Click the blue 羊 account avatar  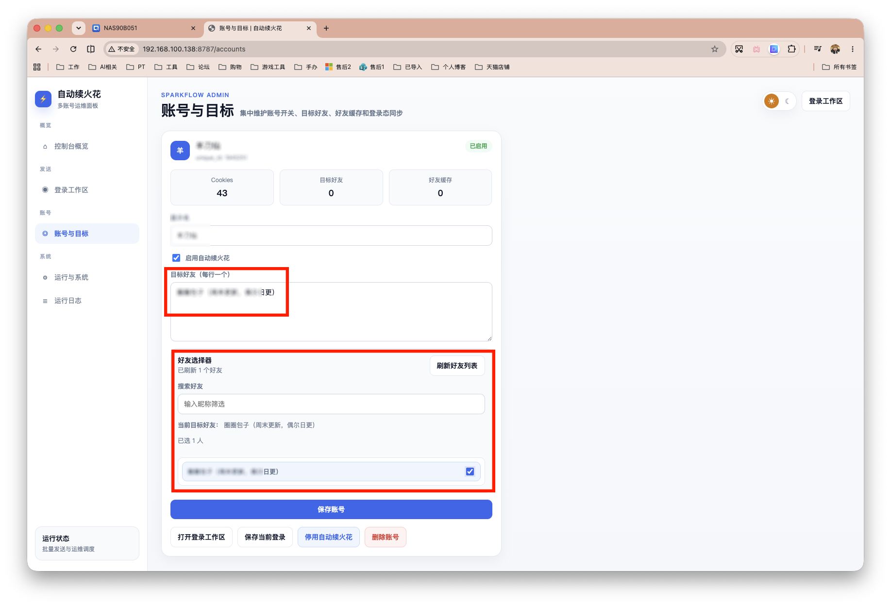point(180,151)
